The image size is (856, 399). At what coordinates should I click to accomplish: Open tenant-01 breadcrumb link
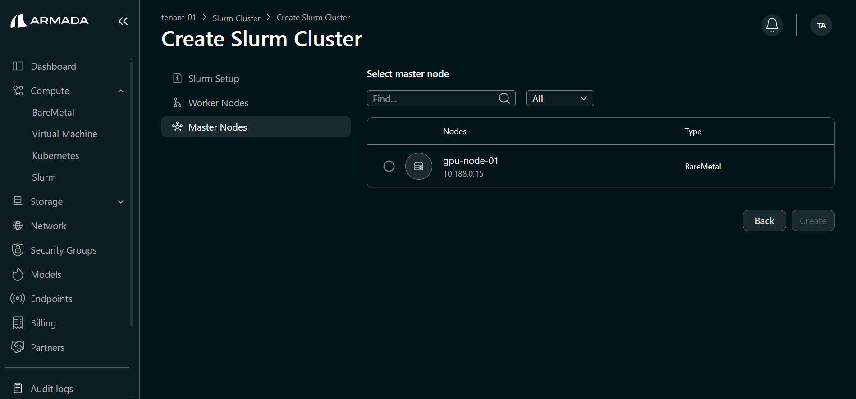[x=179, y=18]
